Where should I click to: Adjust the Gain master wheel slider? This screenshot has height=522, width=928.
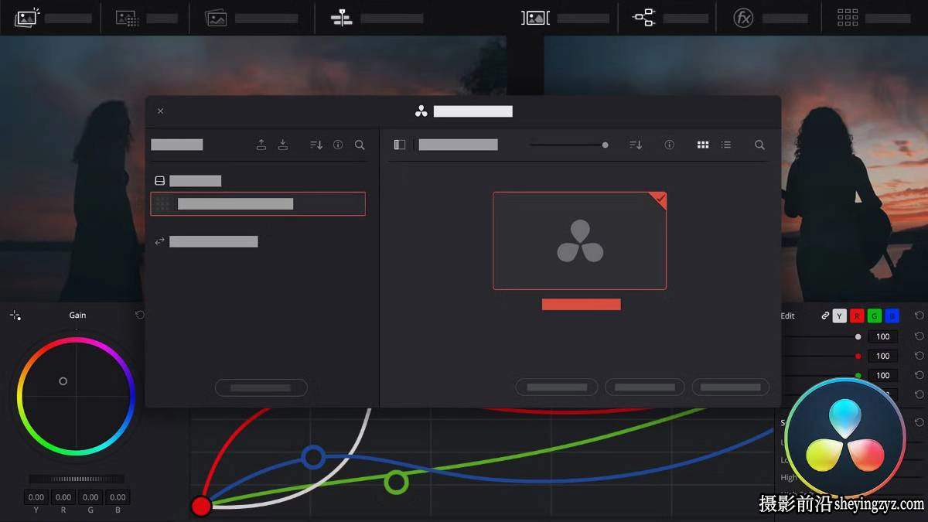pyautogui.click(x=77, y=479)
